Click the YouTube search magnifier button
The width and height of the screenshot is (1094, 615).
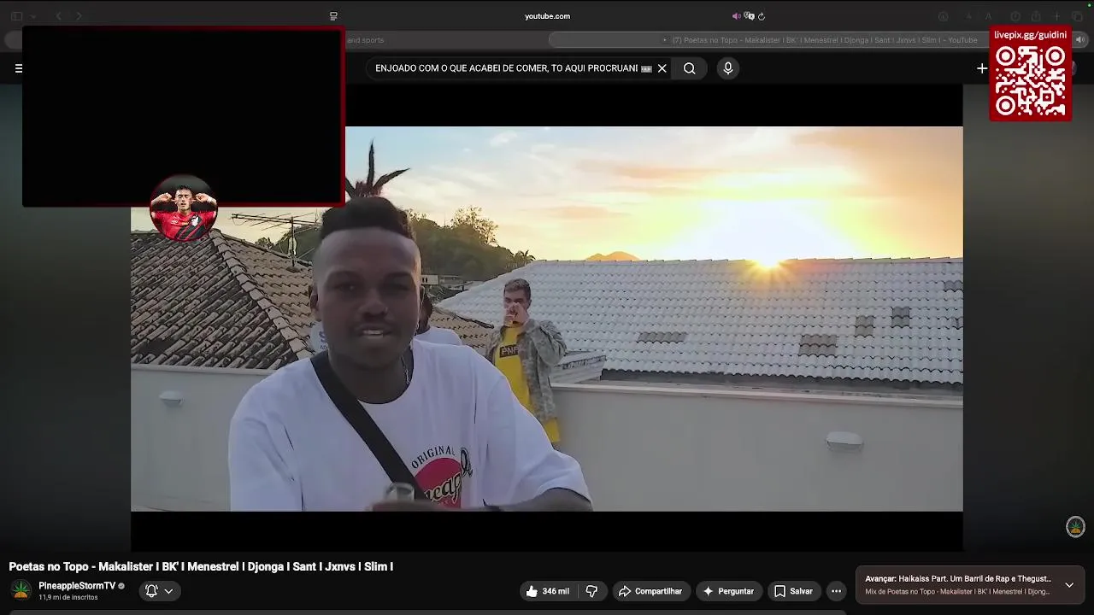[x=689, y=68]
